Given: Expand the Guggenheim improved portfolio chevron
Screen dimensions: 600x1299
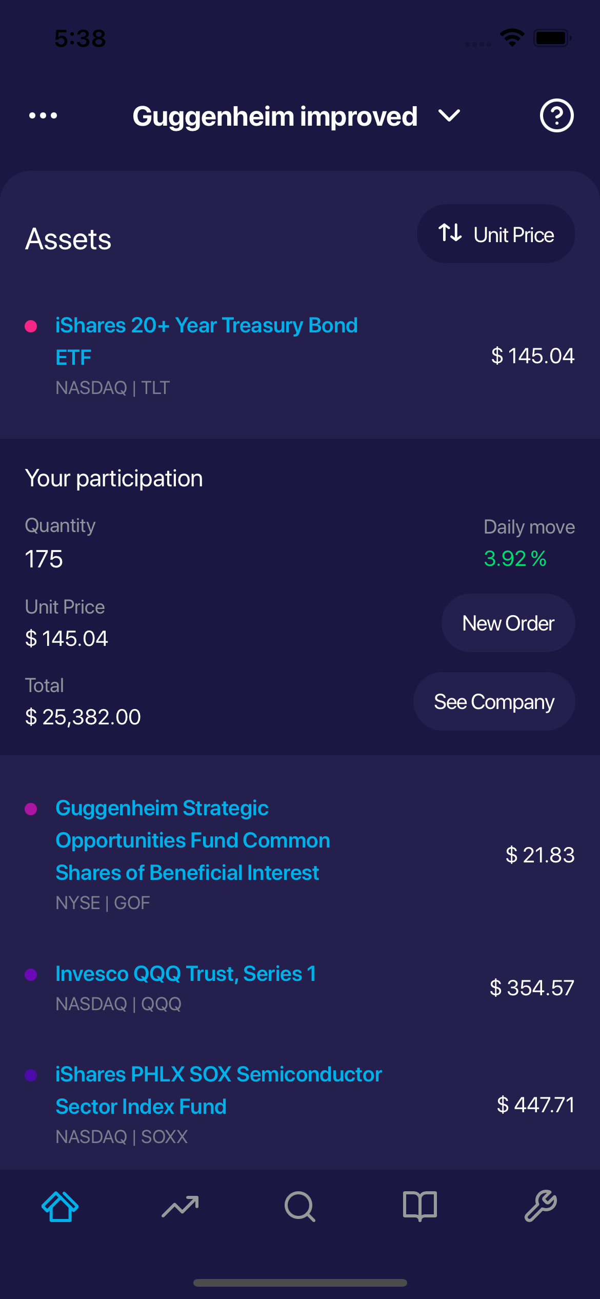Looking at the screenshot, I should (449, 116).
